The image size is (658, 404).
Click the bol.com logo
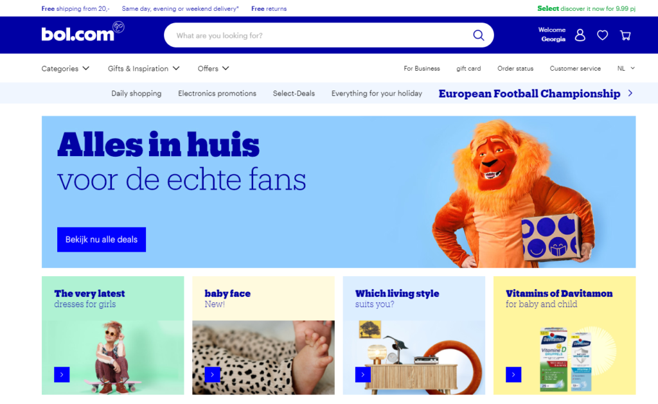click(83, 32)
